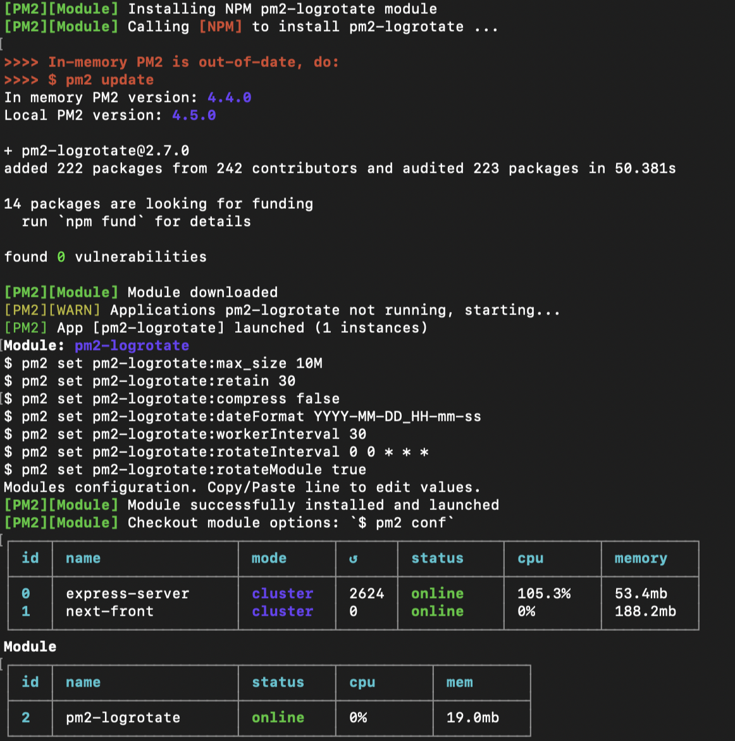735x741 pixels.
Task: Click the 'cpu' header in Module table
Action: tap(362, 682)
